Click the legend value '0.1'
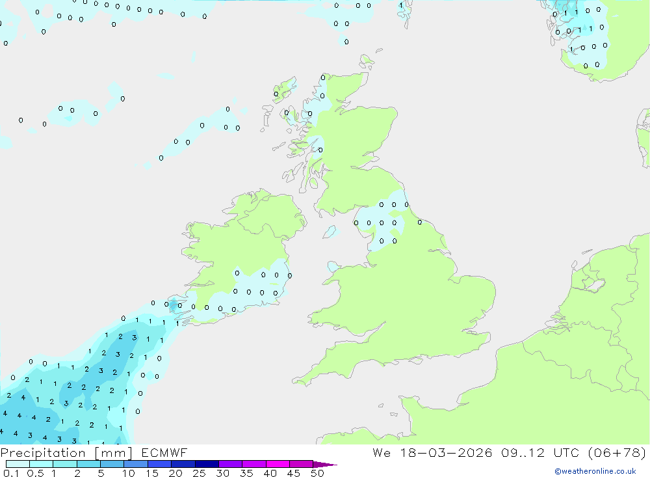 pyautogui.click(x=11, y=473)
